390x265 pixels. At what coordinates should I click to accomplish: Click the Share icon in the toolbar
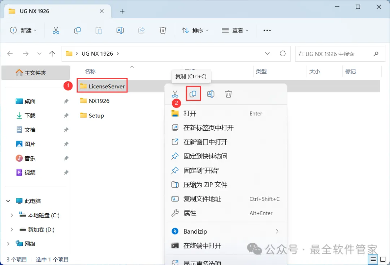142,30
